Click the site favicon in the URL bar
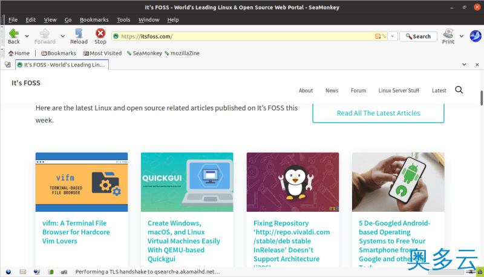Viewport: 484px width, 277px height. pos(116,36)
